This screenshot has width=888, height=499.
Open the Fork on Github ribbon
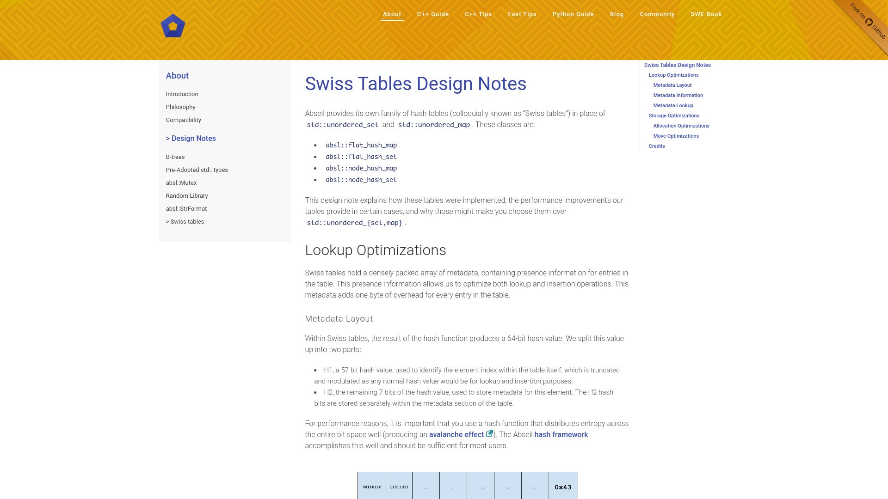pyautogui.click(x=868, y=21)
